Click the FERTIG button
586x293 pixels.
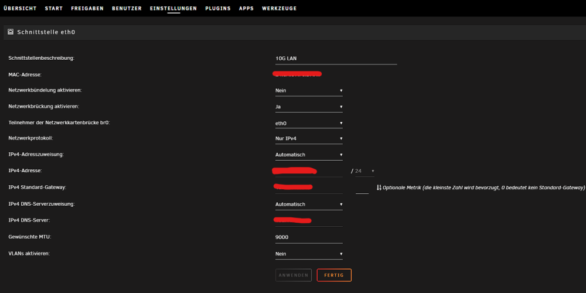click(x=334, y=275)
